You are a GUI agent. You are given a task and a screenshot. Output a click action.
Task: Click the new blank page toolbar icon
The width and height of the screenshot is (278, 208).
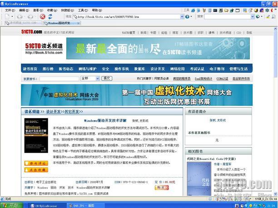coord(7,17)
